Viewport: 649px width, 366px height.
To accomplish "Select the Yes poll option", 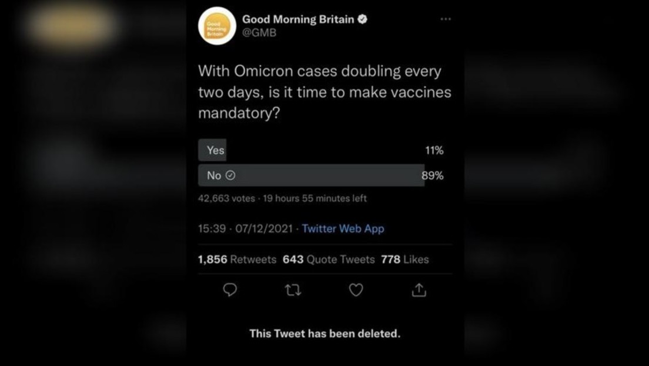I will (x=215, y=150).
